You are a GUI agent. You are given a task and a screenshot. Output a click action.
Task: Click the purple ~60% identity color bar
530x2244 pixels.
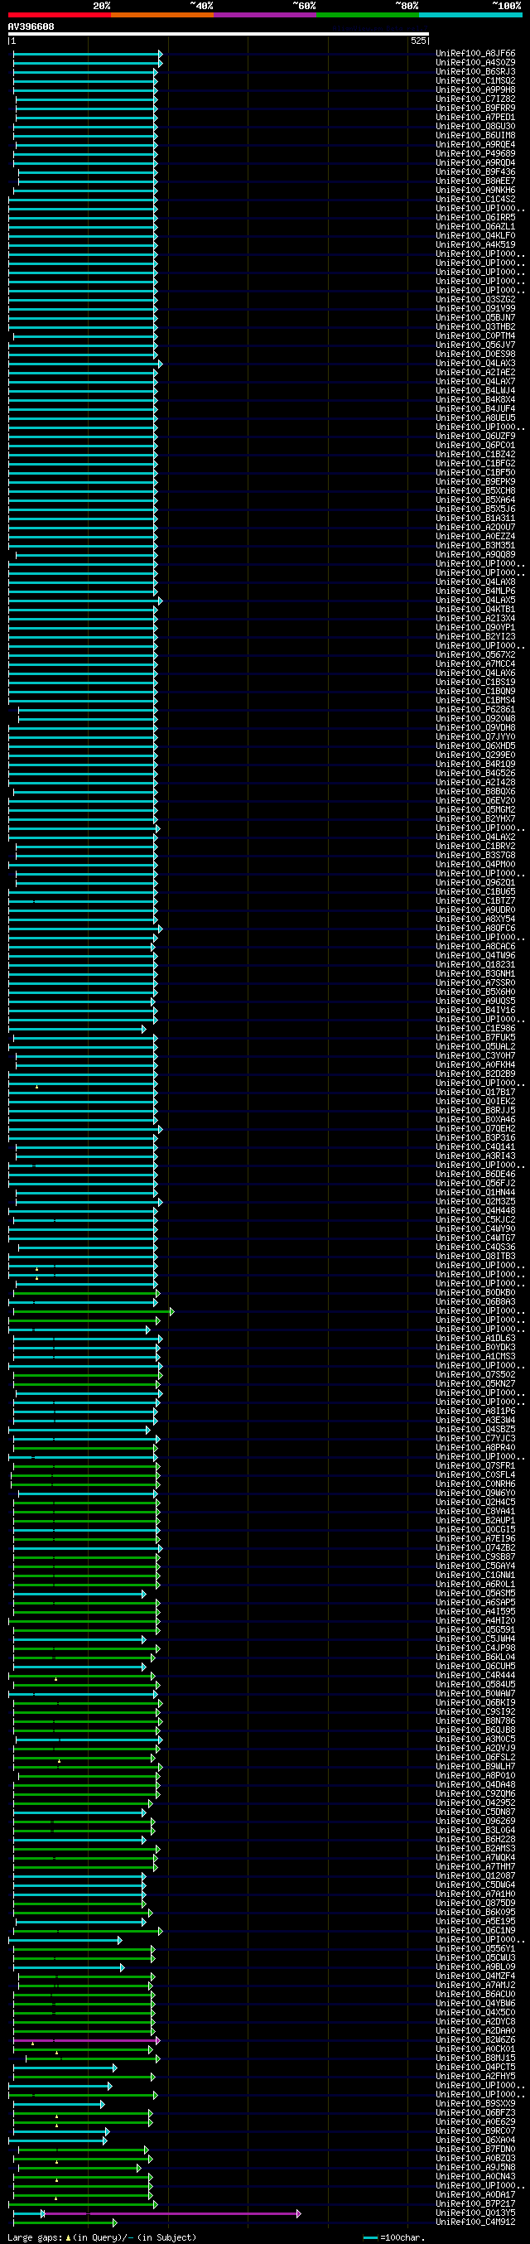click(x=266, y=15)
